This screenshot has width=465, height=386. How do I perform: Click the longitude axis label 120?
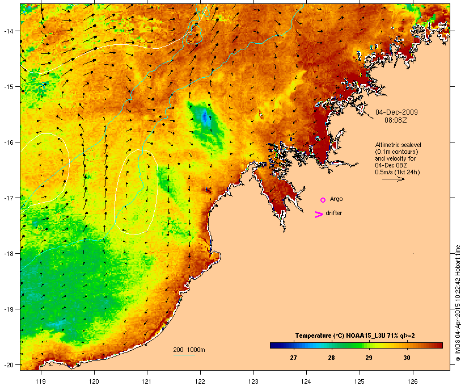(94, 381)
